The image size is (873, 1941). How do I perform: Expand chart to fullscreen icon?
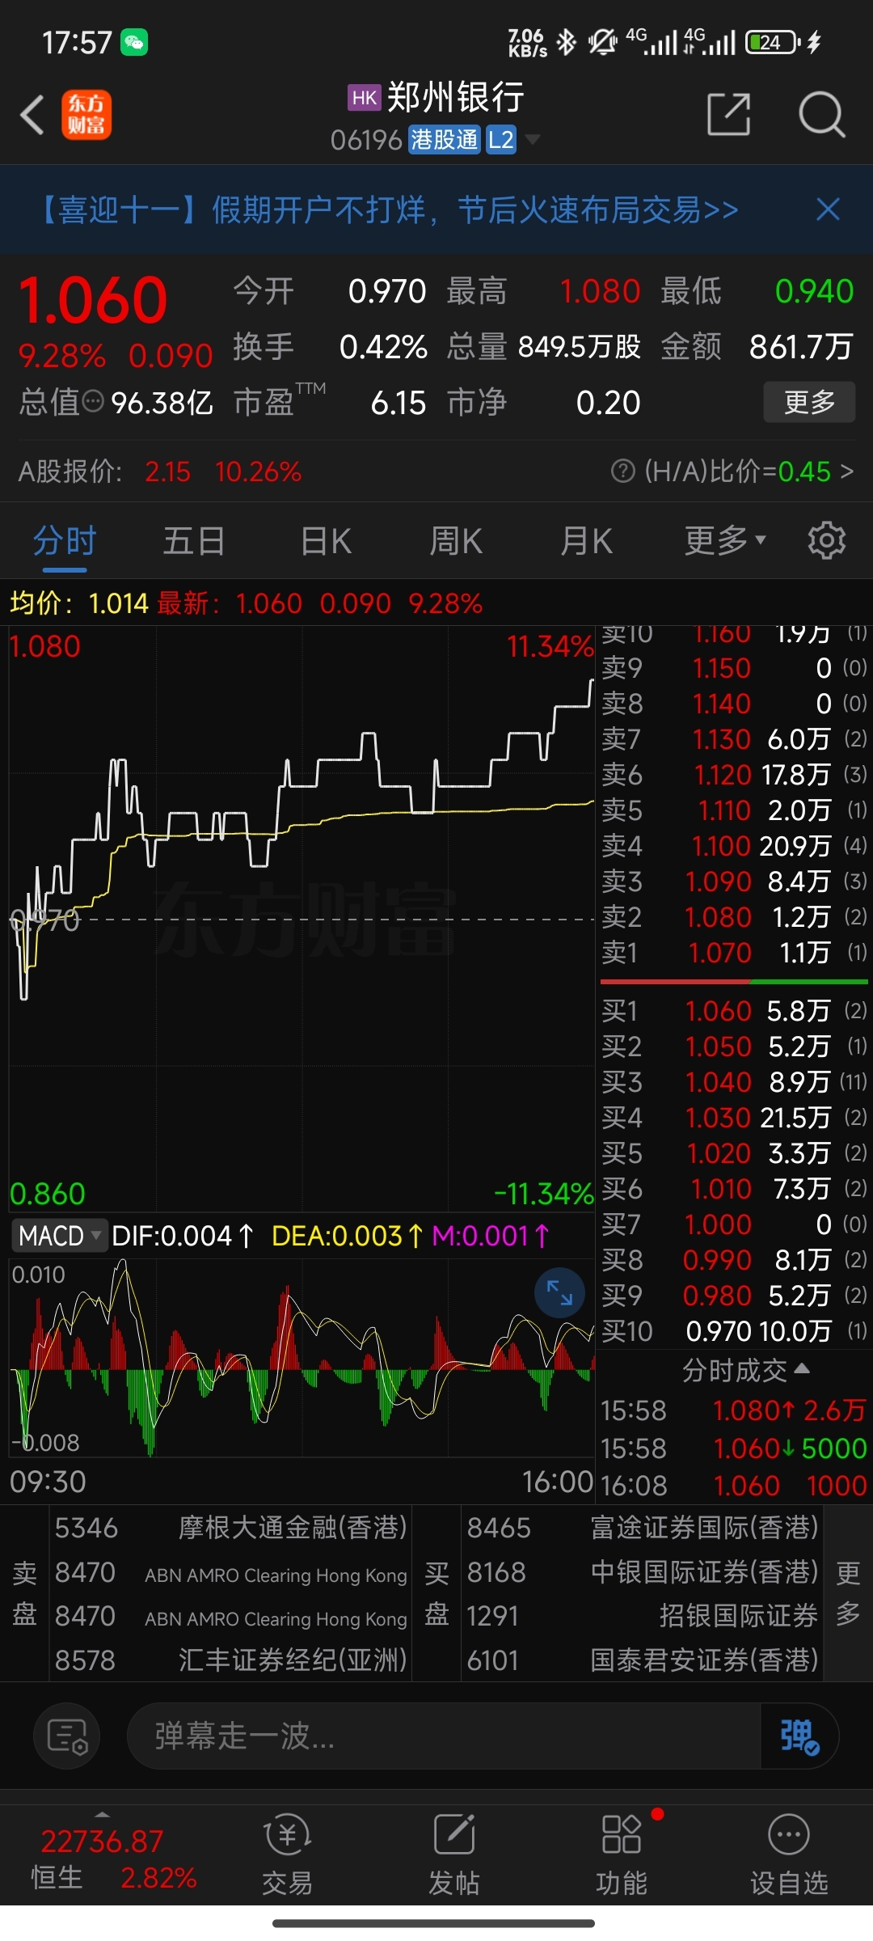[x=559, y=1292]
